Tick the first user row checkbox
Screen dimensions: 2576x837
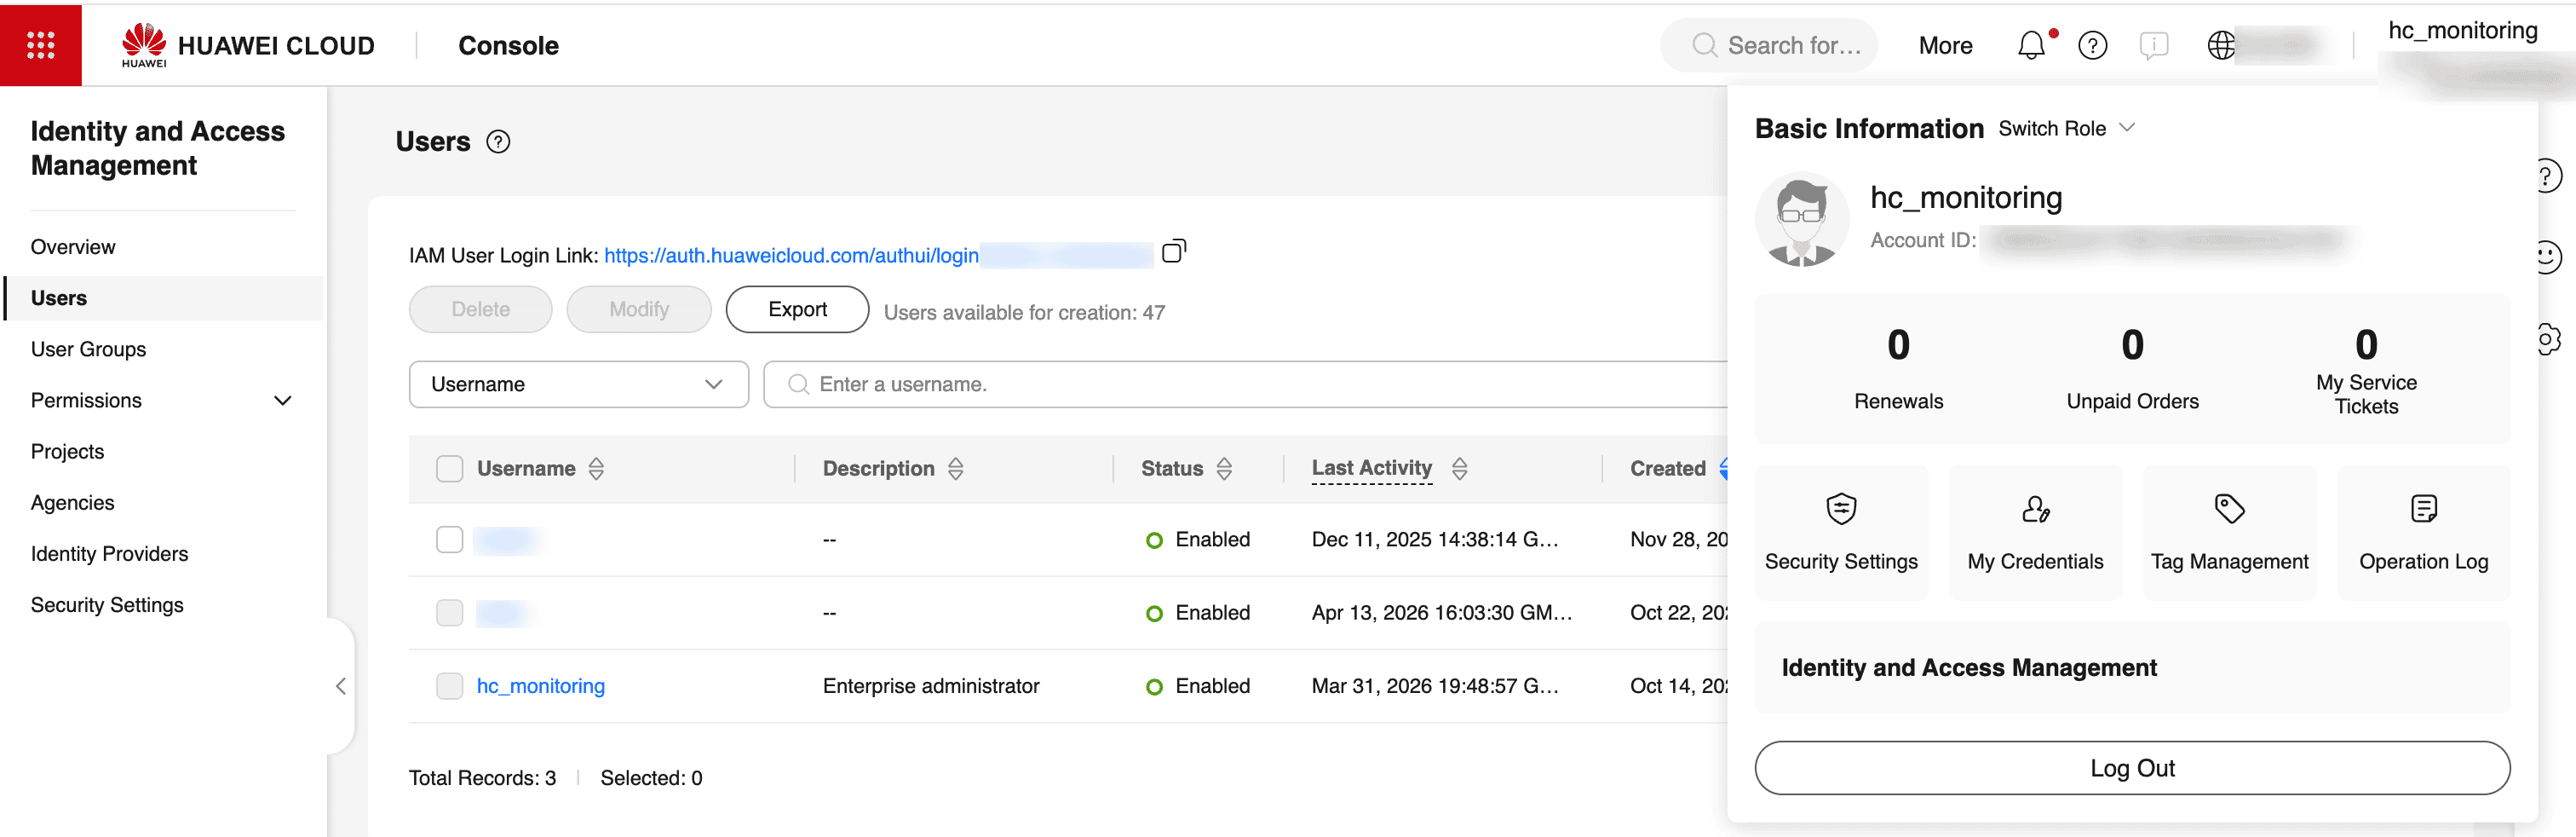(450, 540)
